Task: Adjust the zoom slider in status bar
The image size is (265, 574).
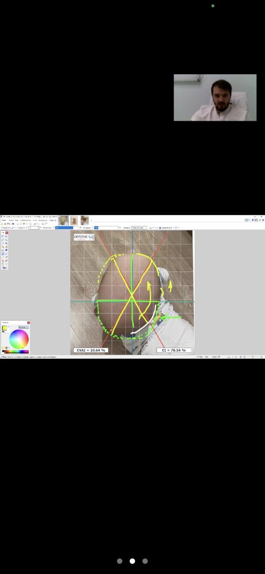Action: click(253, 356)
